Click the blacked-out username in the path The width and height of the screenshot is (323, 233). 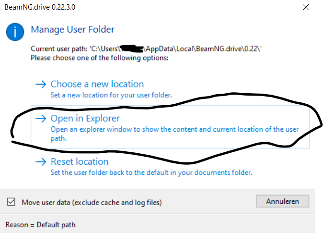(132, 49)
